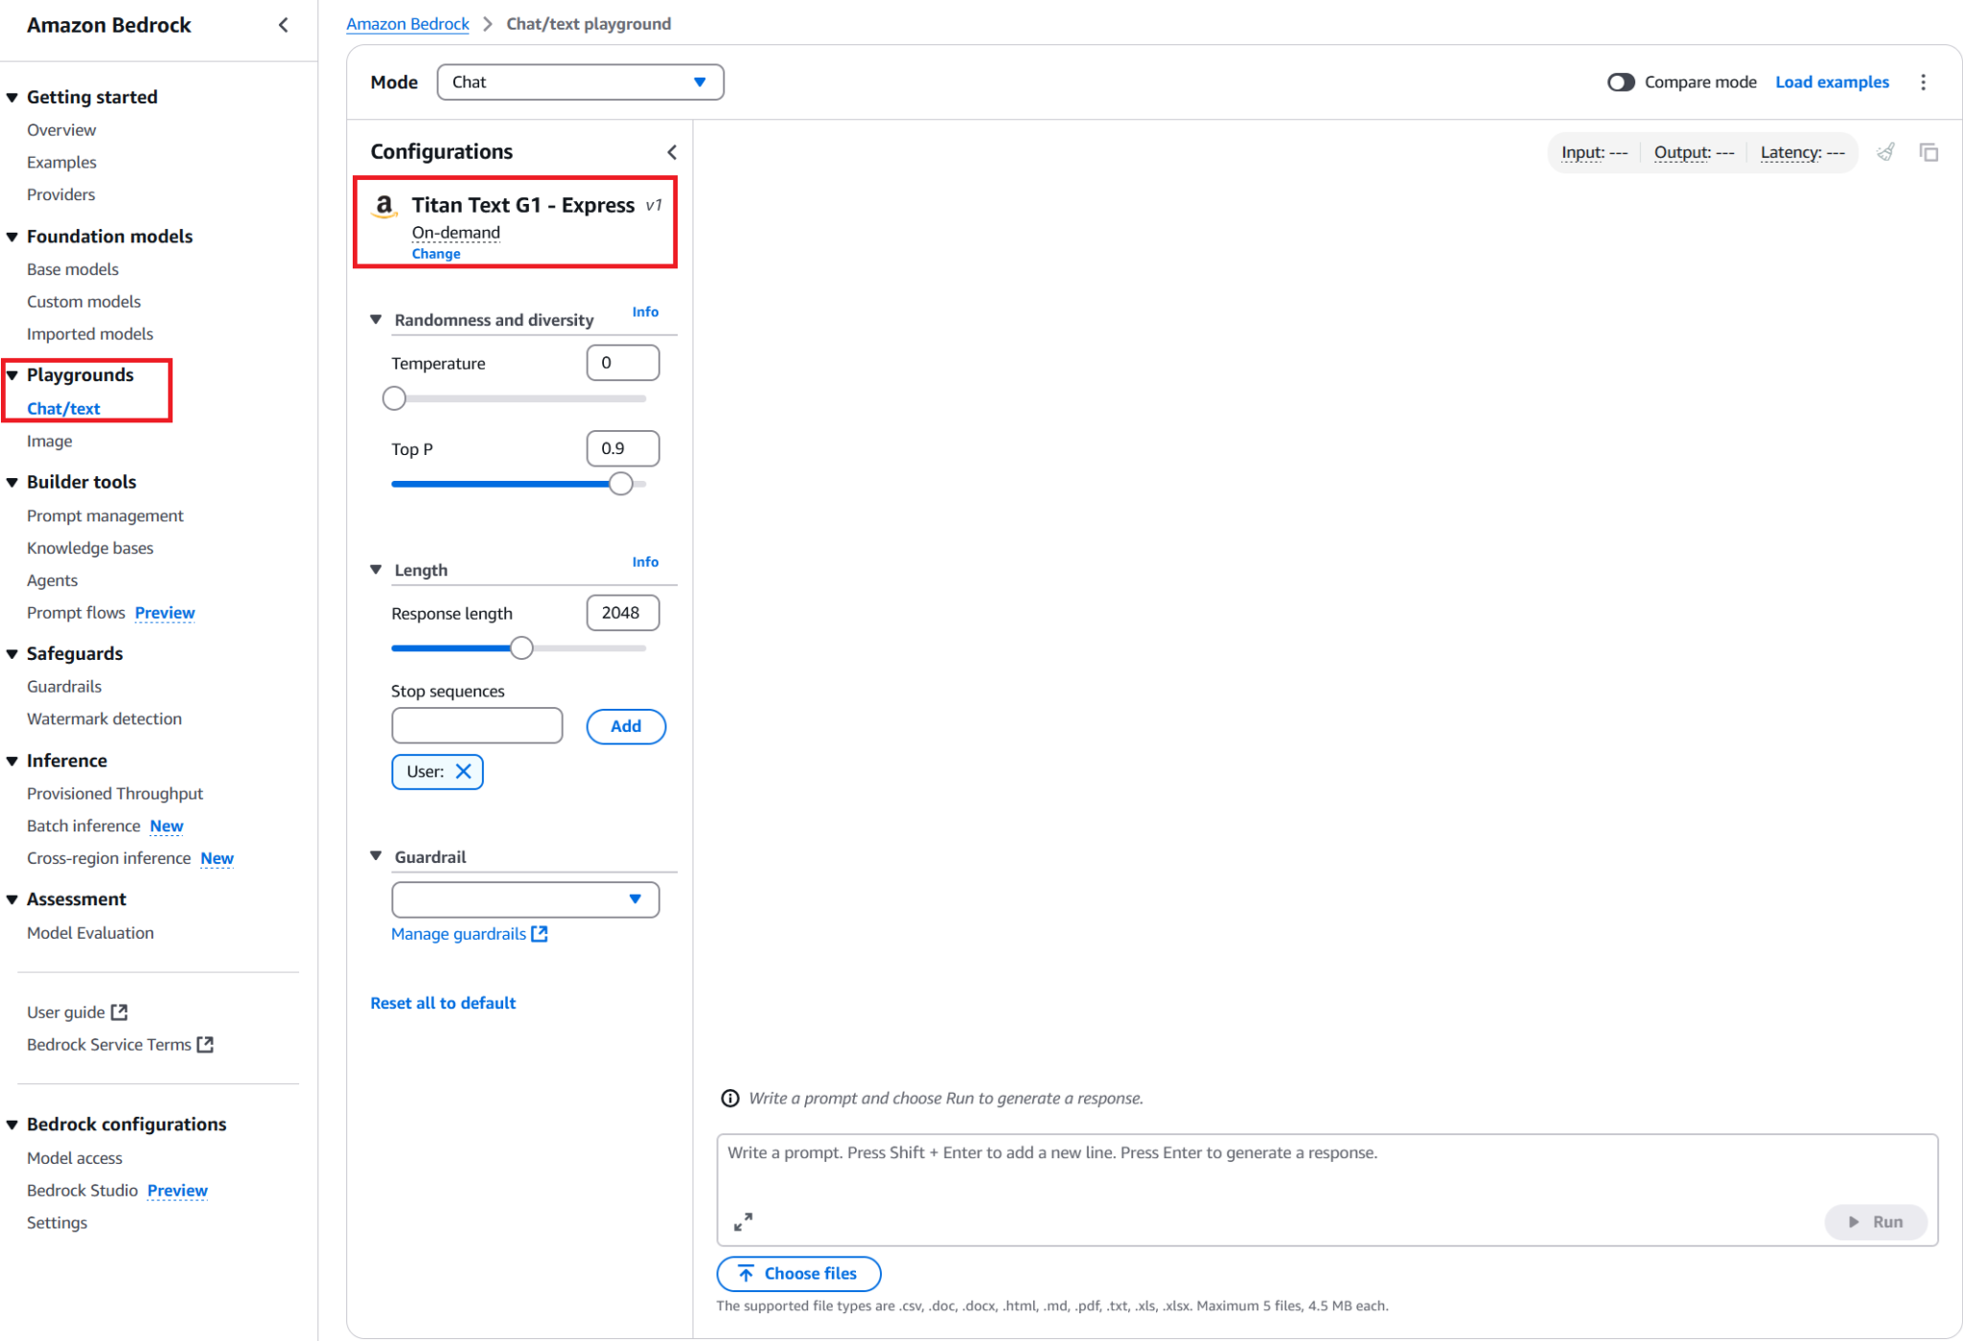The width and height of the screenshot is (1963, 1341).
Task: Click Reset all to default
Action: click(443, 1002)
